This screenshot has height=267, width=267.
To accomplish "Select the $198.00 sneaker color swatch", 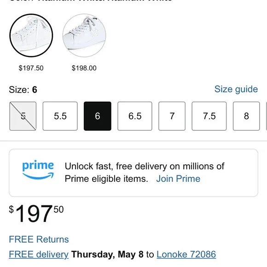I will 84,35.
